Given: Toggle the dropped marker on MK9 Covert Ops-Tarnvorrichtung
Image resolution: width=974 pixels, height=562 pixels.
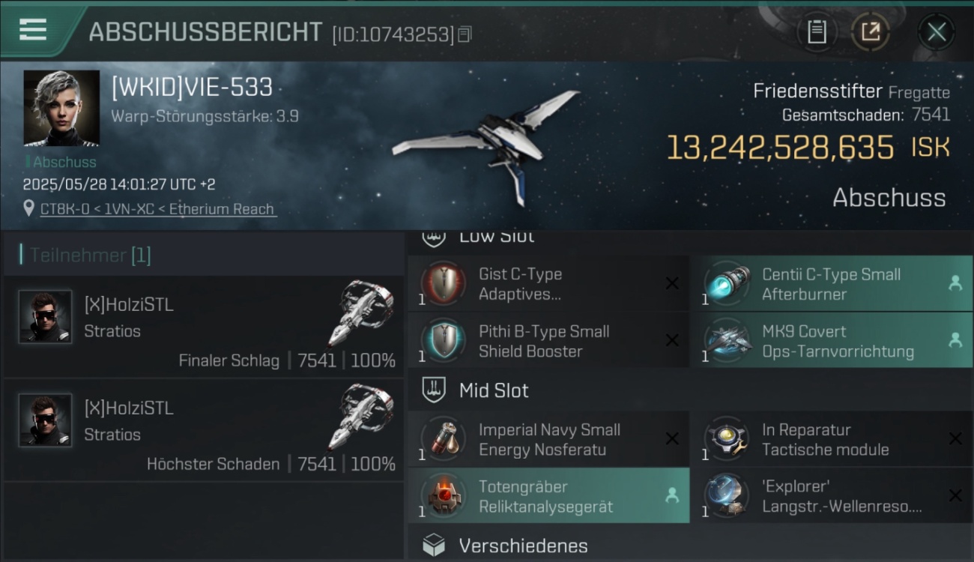Looking at the screenshot, I should (955, 340).
